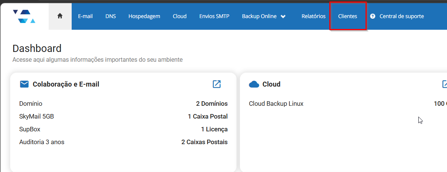Select Envios SMTP in the navbar

[214, 16]
